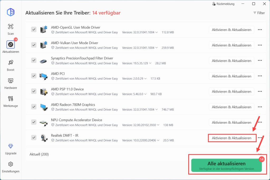
Task: Click the Rückmeldung feedback icon
Action: (x=214, y=4)
